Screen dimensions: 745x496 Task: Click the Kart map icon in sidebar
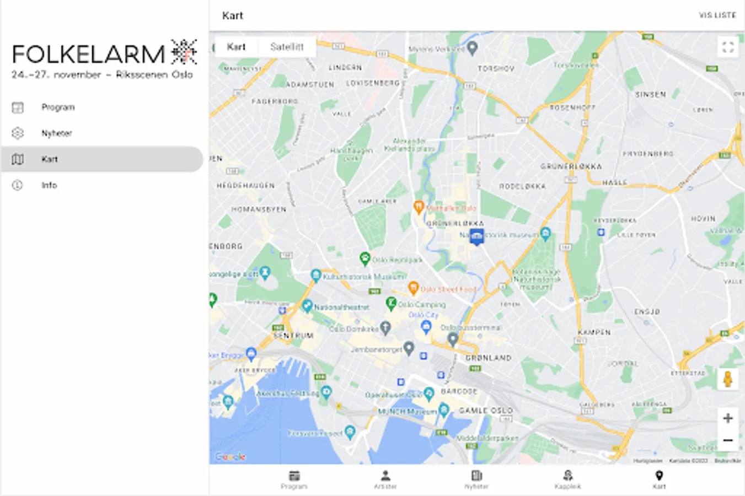[x=18, y=159]
